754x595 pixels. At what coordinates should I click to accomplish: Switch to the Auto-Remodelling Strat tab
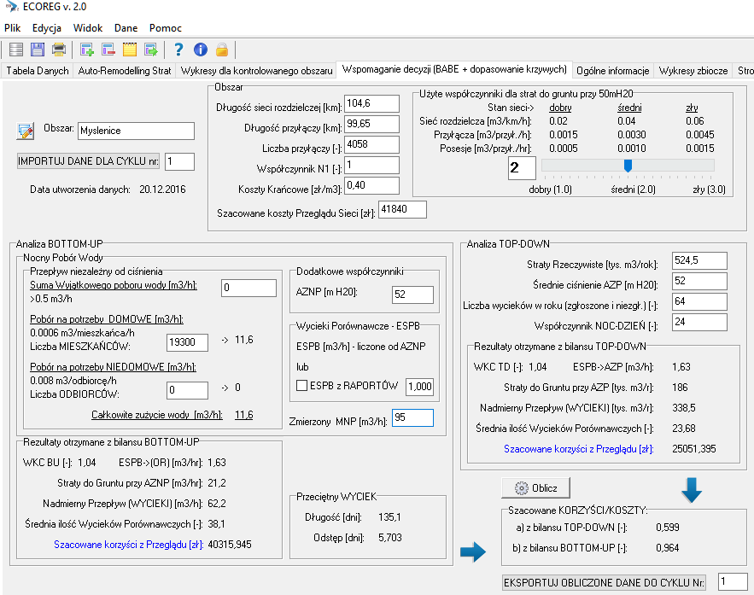pos(125,71)
